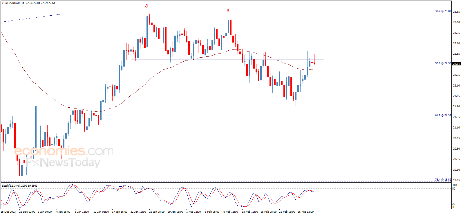
Task: Click the 18 Dec 2023 date label
Action: pyautogui.click(x=8, y=212)
